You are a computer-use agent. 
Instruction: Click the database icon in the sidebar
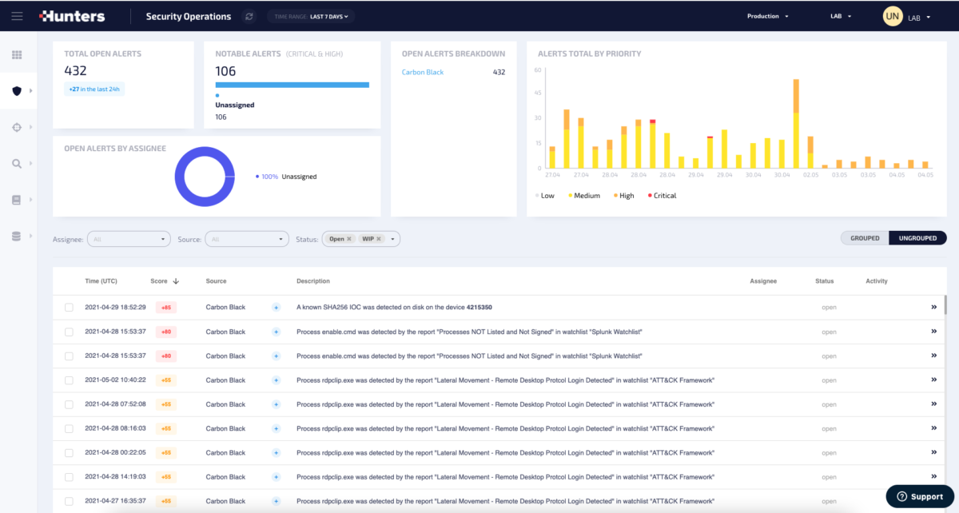click(x=18, y=234)
